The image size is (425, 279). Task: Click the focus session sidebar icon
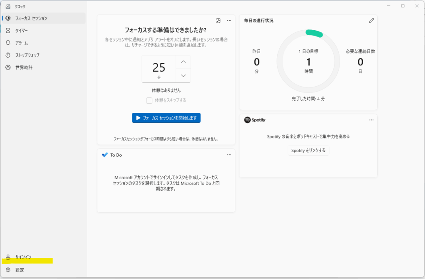[x=8, y=18]
